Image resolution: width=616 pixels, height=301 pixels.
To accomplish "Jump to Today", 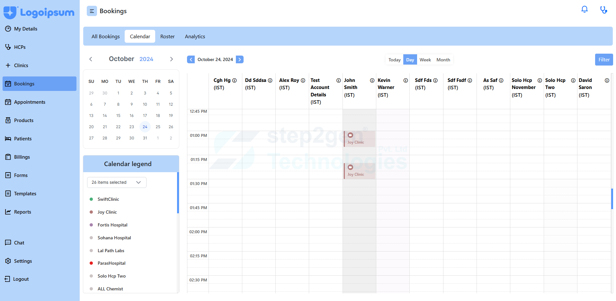I will coord(394,60).
